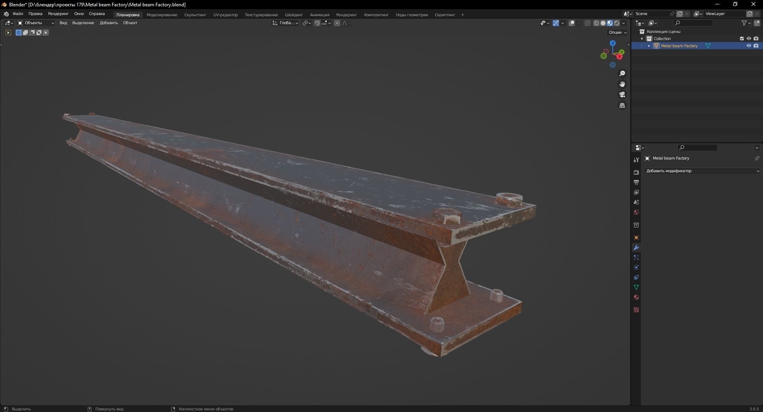Screen dimensions: 763x412
Task: Switch to the Моделирование workspace tab
Action: (162, 15)
